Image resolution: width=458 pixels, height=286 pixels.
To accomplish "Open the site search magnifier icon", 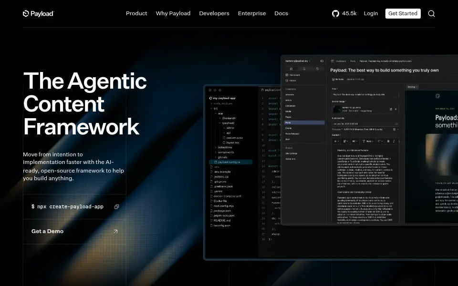I will (x=431, y=13).
